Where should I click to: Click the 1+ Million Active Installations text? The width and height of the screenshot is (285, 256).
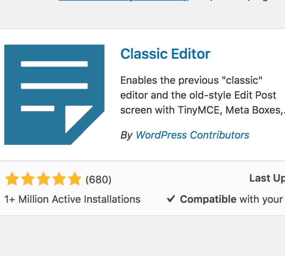click(72, 199)
